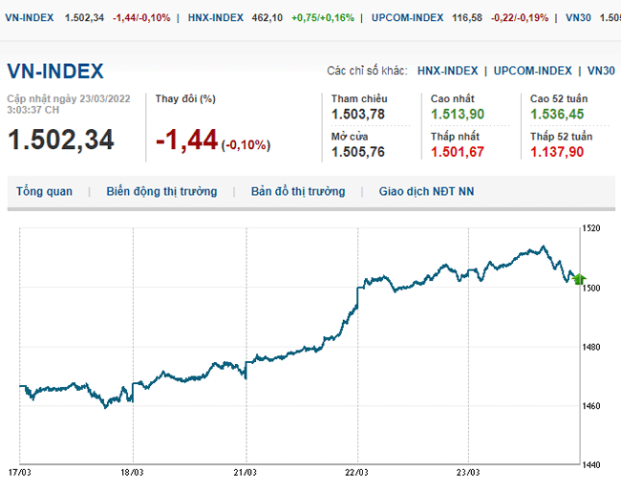Click HNX-INDEX in top ticker bar
The image size is (621, 492).
pyautogui.click(x=215, y=17)
